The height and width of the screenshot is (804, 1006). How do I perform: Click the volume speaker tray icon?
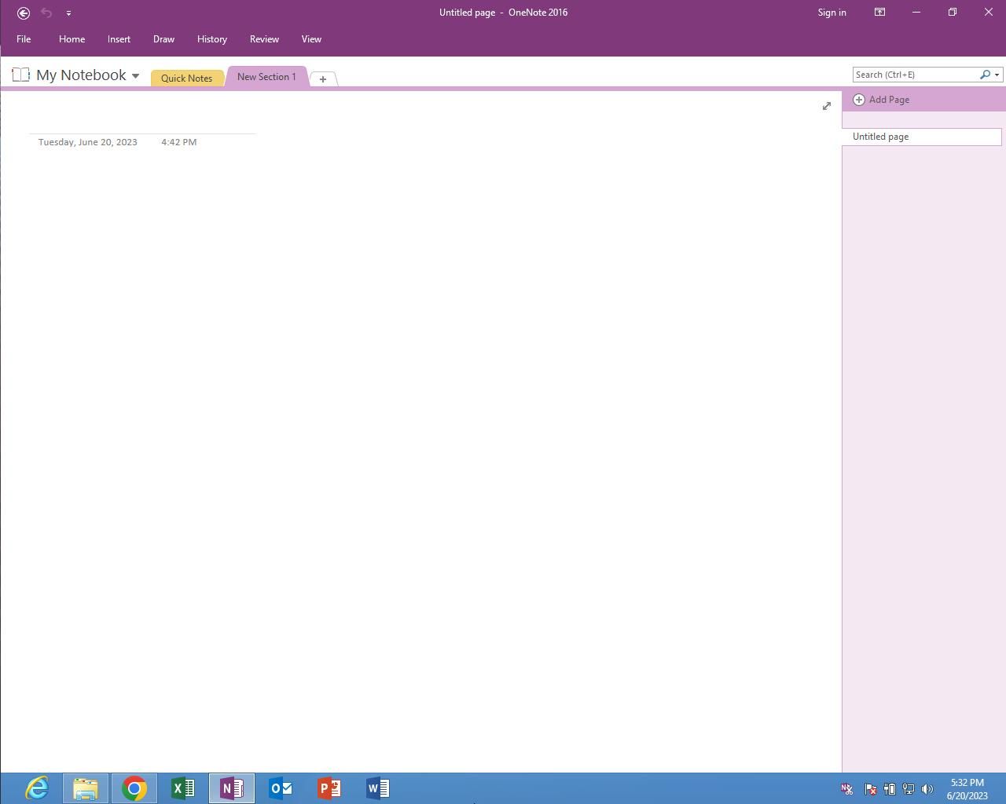(927, 789)
